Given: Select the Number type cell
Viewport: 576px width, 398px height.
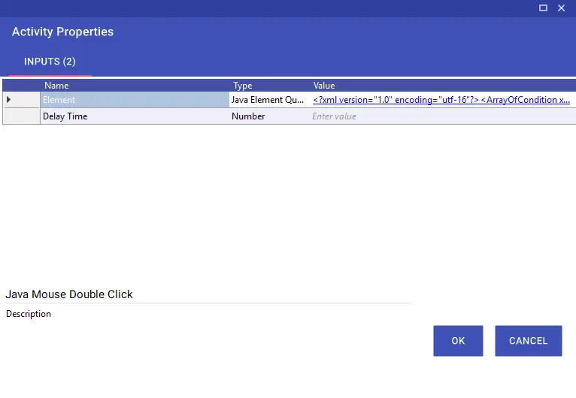Looking at the screenshot, I should (x=269, y=116).
